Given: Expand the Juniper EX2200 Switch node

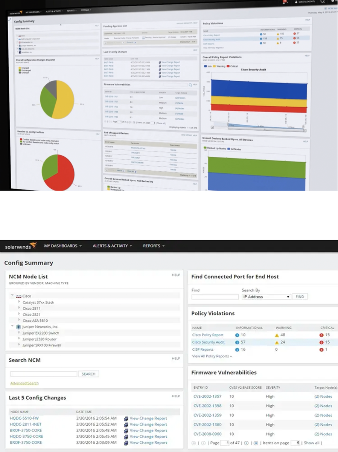Looking at the screenshot, I should [x=19, y=333].
